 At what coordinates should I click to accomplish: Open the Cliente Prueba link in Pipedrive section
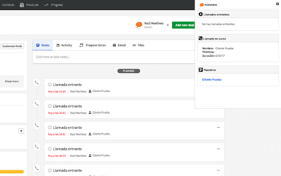(212, 80)
